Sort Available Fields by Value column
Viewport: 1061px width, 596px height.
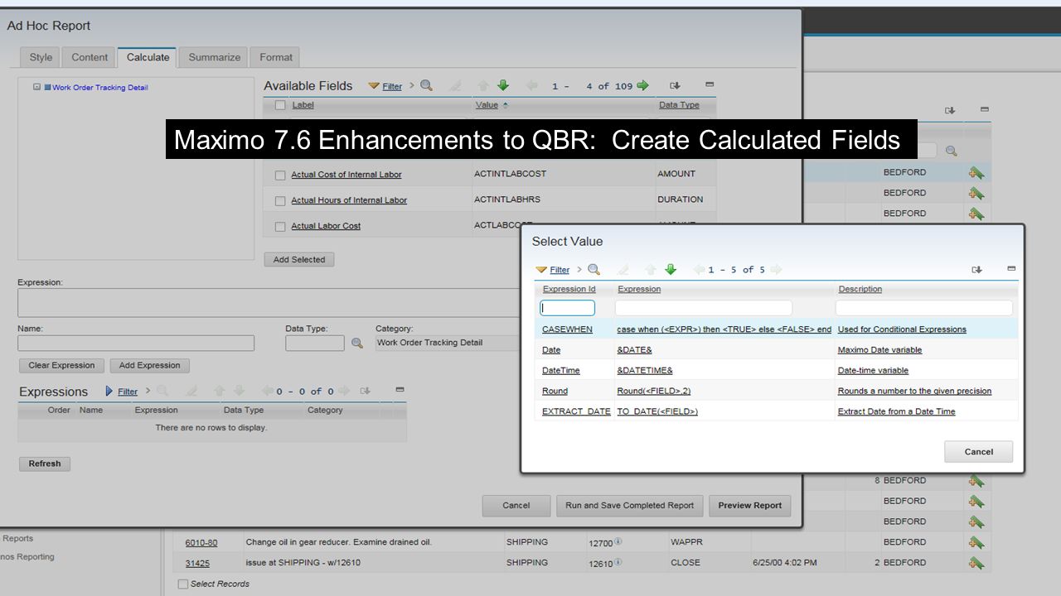coord(487,105)
